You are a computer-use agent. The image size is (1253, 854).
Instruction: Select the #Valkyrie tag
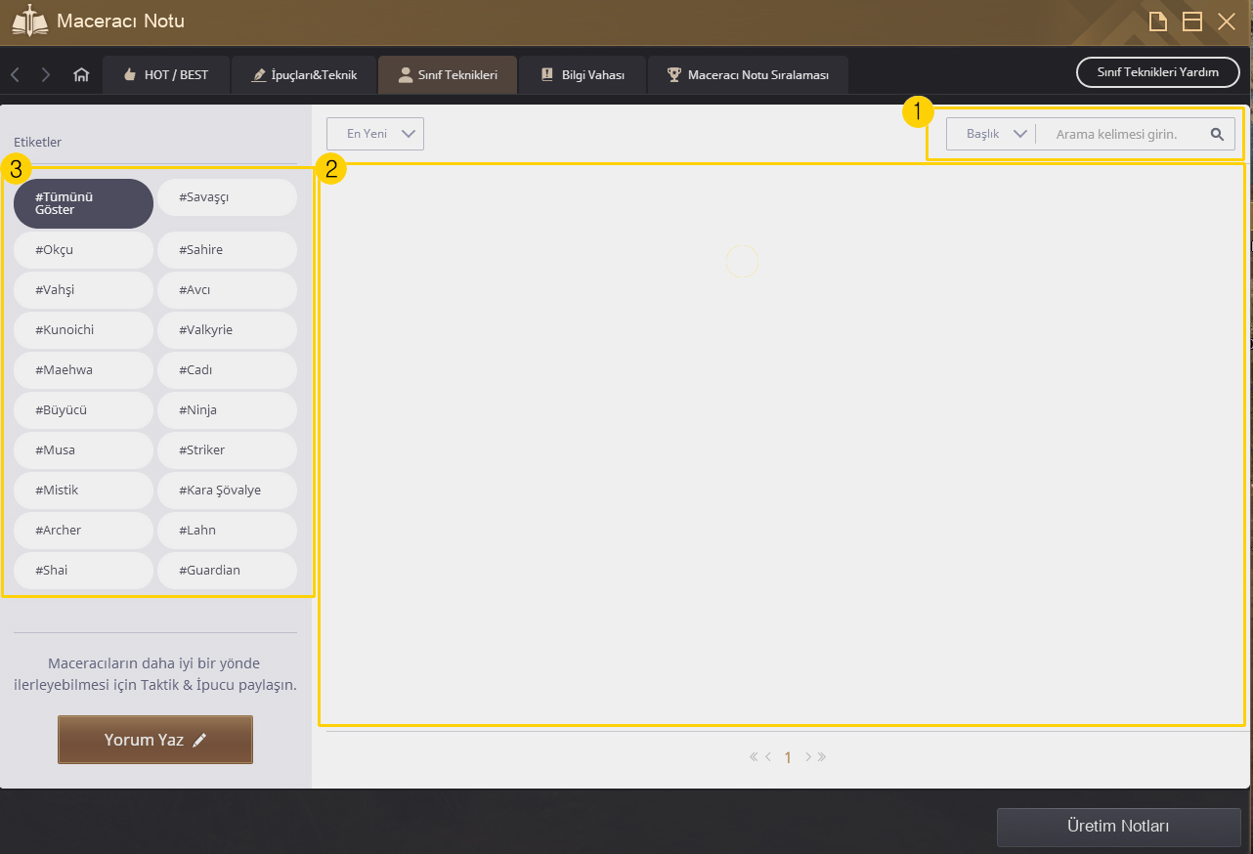227,330
